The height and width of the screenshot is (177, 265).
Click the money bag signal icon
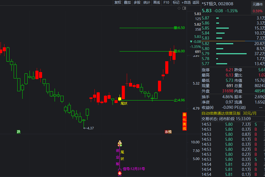tap(120, 143)
